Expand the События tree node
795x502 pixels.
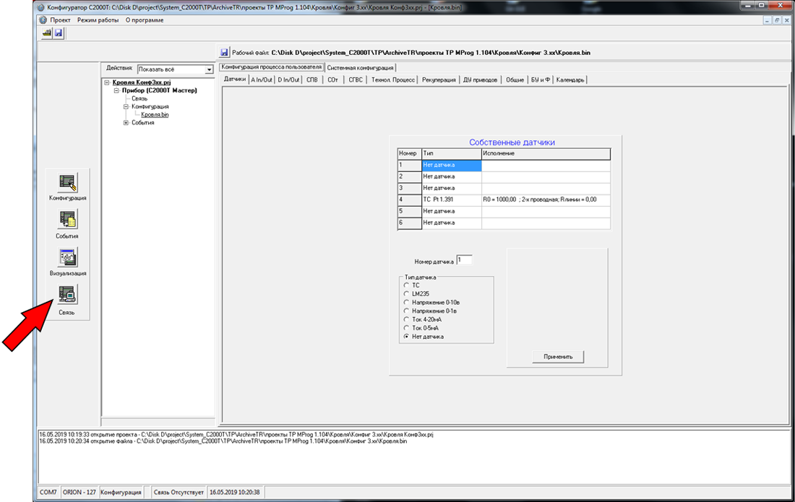point(126,123)
